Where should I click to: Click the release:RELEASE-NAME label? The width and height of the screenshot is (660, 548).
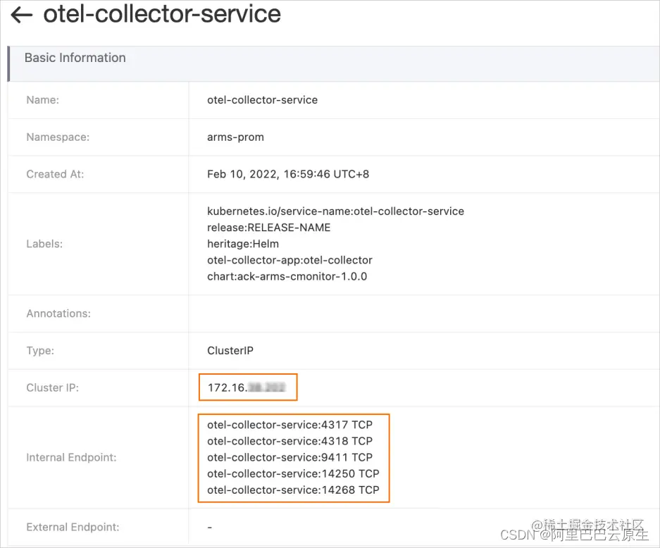pyautogui.click(x=268, y=228)
